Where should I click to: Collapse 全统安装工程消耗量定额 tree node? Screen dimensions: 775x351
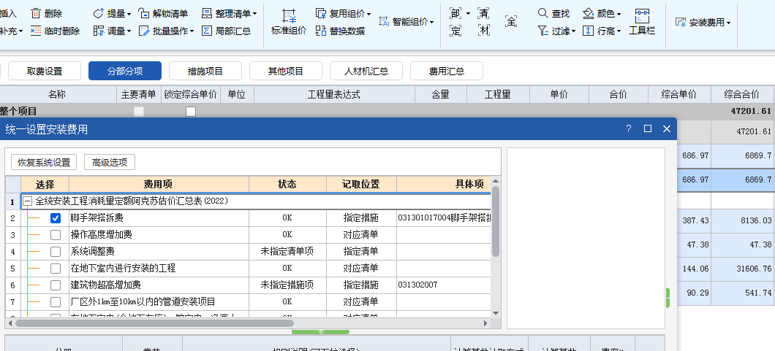pyautogui.click(x=28, y=201)
